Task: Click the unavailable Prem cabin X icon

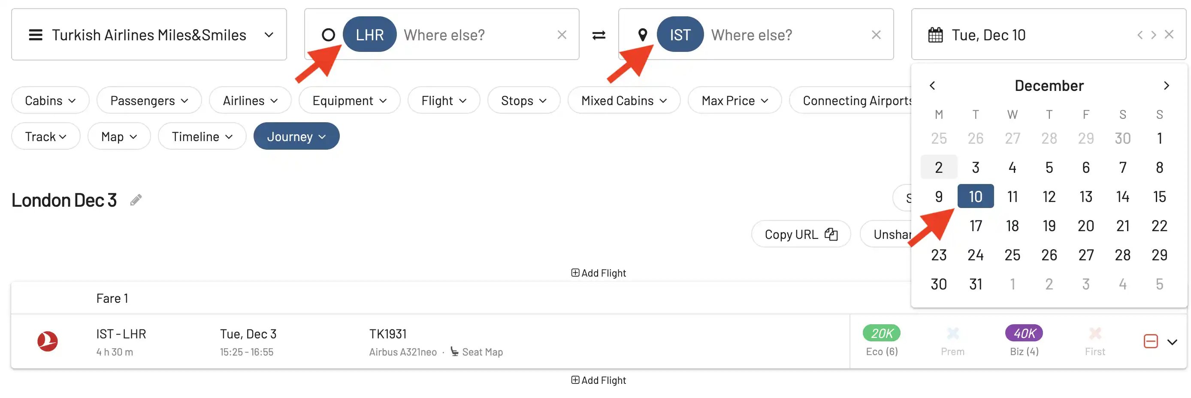Action: point(953,333)
